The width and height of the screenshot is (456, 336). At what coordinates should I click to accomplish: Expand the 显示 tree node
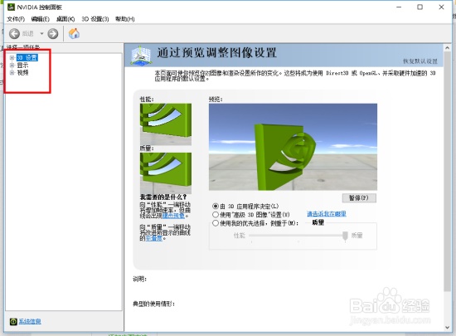12,66
